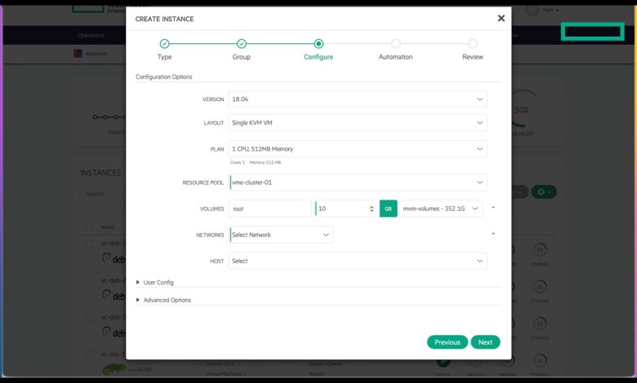Click the Type step circle
Screen dimensions: 637x383
click(164, 44)
